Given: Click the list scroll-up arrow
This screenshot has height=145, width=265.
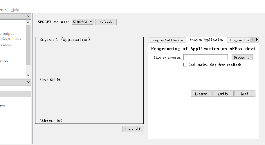Looking at the screenshot, I should pos(28,22).
